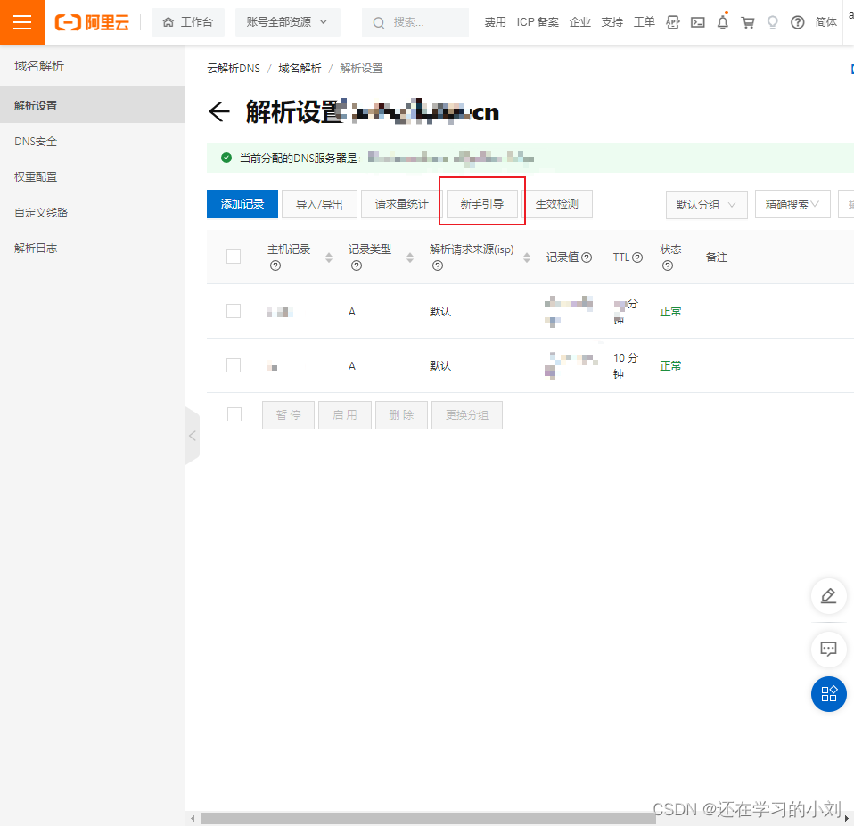Click the 暂停 batch button
The image size is (854, 826).
pos(288,415)
